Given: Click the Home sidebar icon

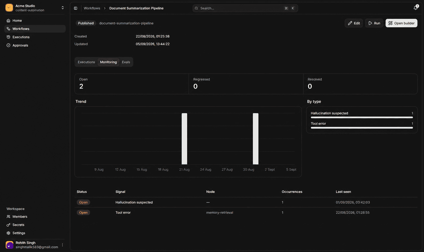Looking at the screenshot, I should point(8,21).
